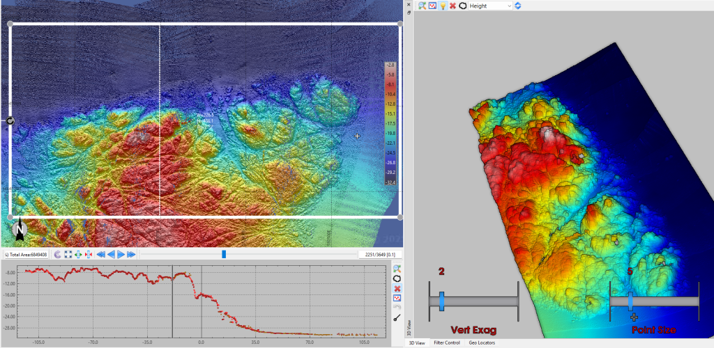The width and height of the screenshot is (714, 348).
Task: Skip to last profile with double-right arrows
Action: pyautogui.click(x=131, y=255)
